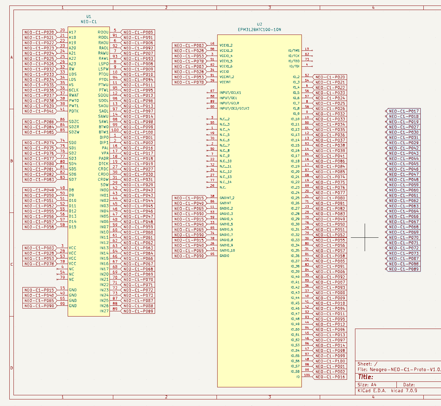This screenshot has height=406, width=441.
Task: Click the NEO-C1 value label above U1
Action: point(89,22)
